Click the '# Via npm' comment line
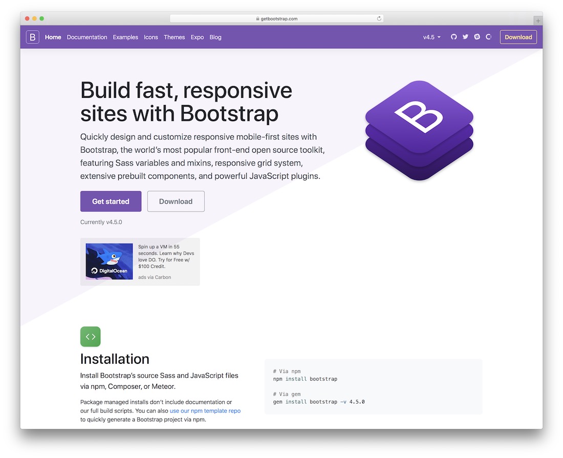Image resolution: width=563 pixels, height=458 pixels. pos(287,371)
